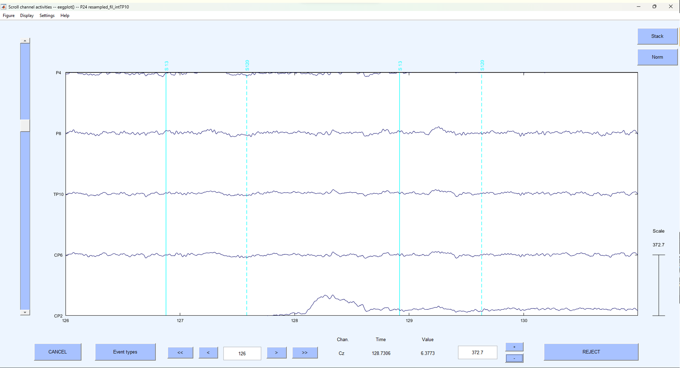
Task: Open the Display menu
Action: pyautogui.click(x=27, y=16)
